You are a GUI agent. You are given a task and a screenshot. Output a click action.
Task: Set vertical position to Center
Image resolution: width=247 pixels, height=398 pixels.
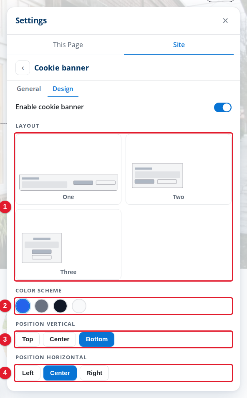point(59,339)
